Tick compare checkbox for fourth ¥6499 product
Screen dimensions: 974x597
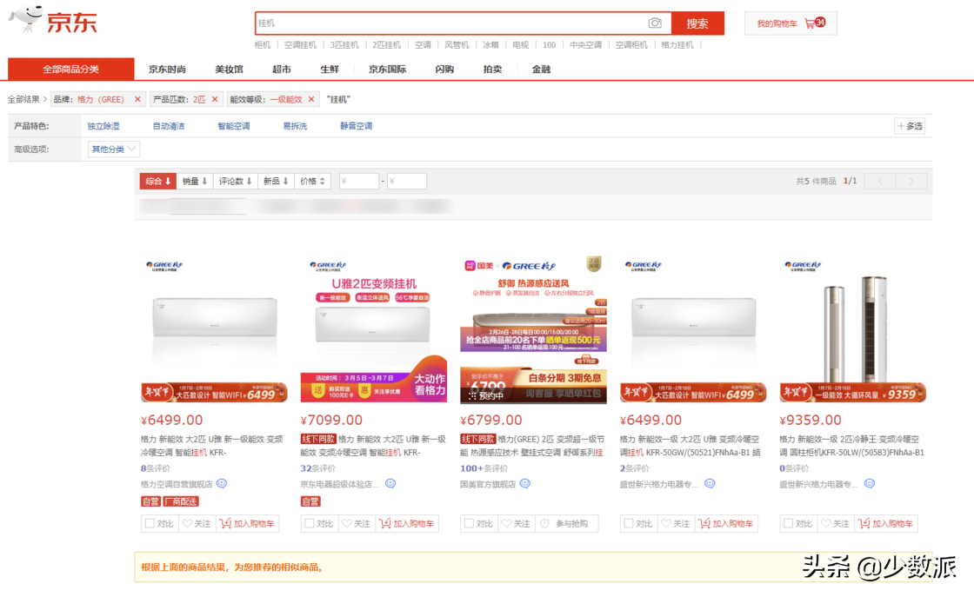(x=629, y=524)
